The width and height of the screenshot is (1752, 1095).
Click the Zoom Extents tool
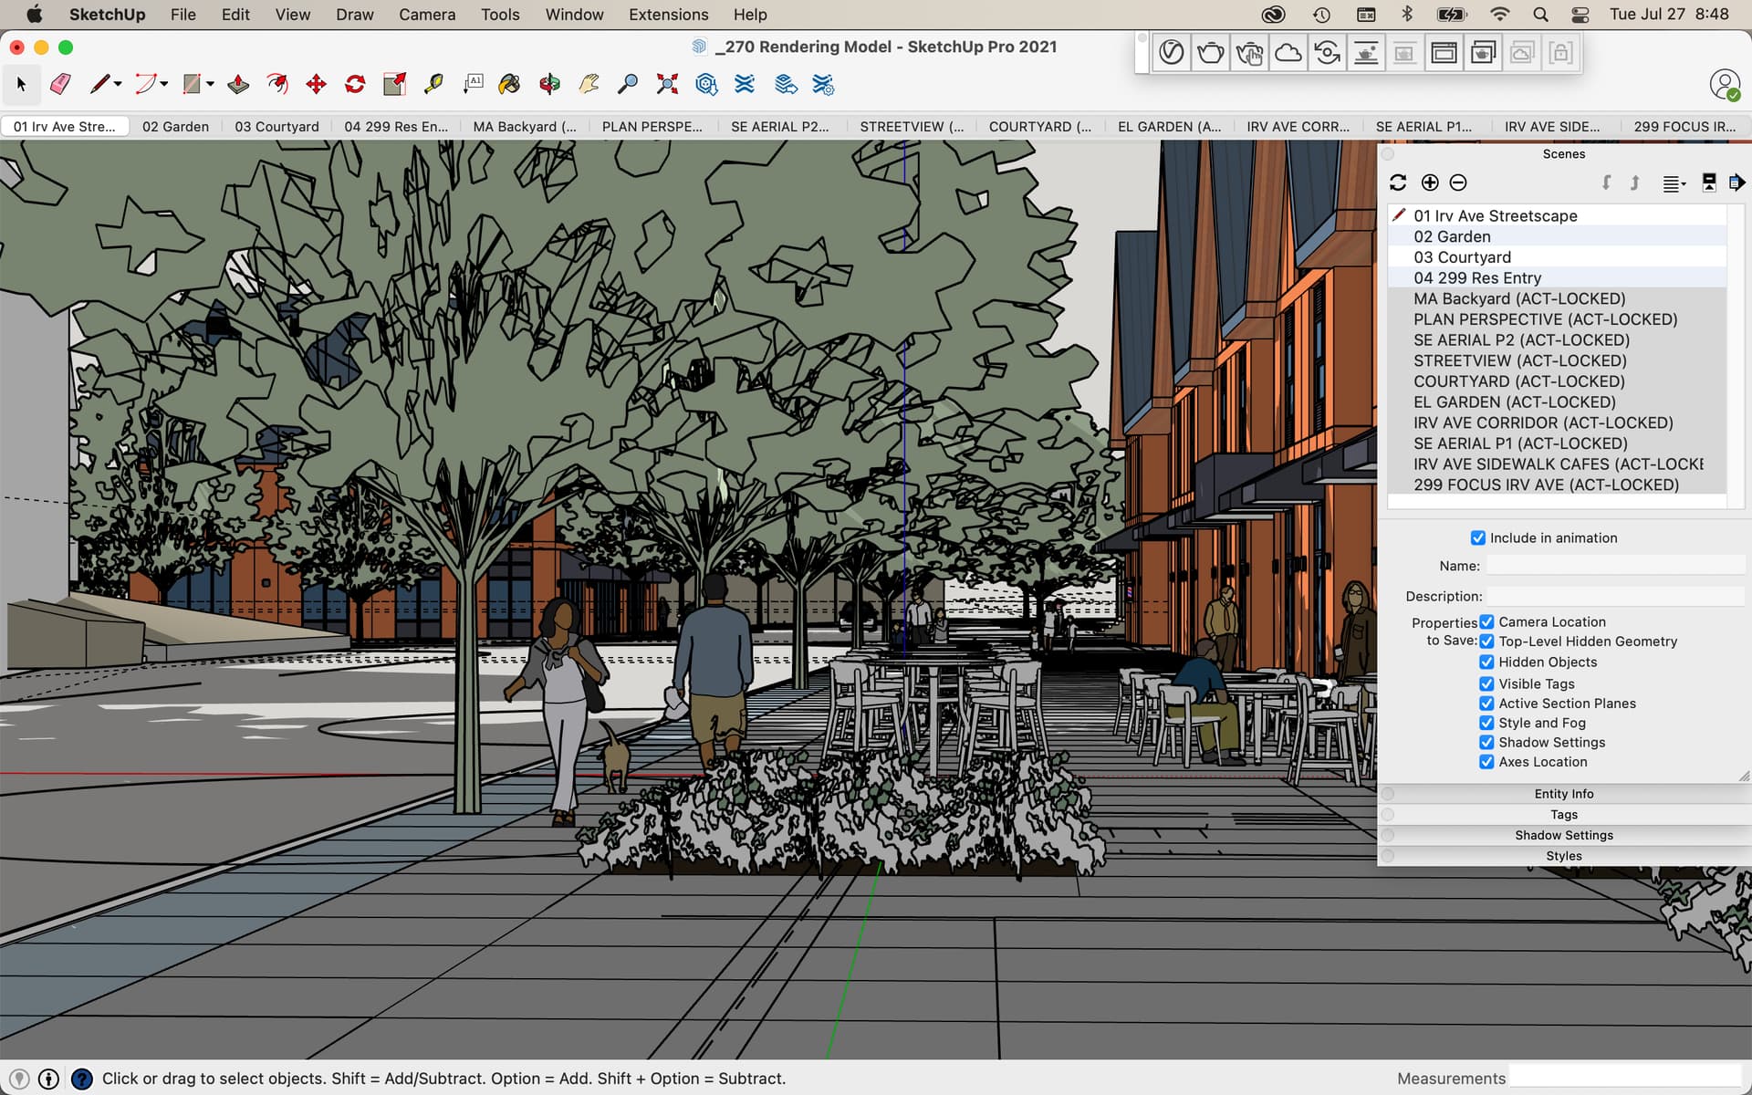coord(667,84)
